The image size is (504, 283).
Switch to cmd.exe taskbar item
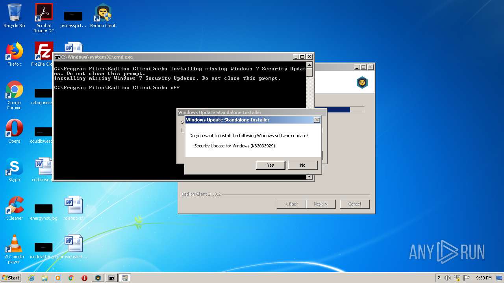click(111, 278)
